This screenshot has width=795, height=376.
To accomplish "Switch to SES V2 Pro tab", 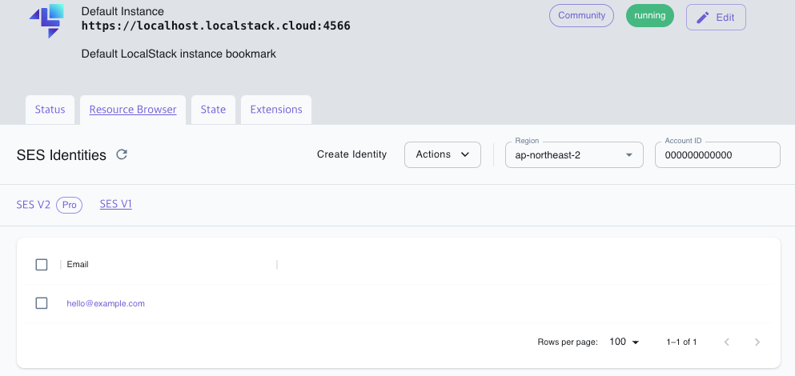I will [49, 205].
